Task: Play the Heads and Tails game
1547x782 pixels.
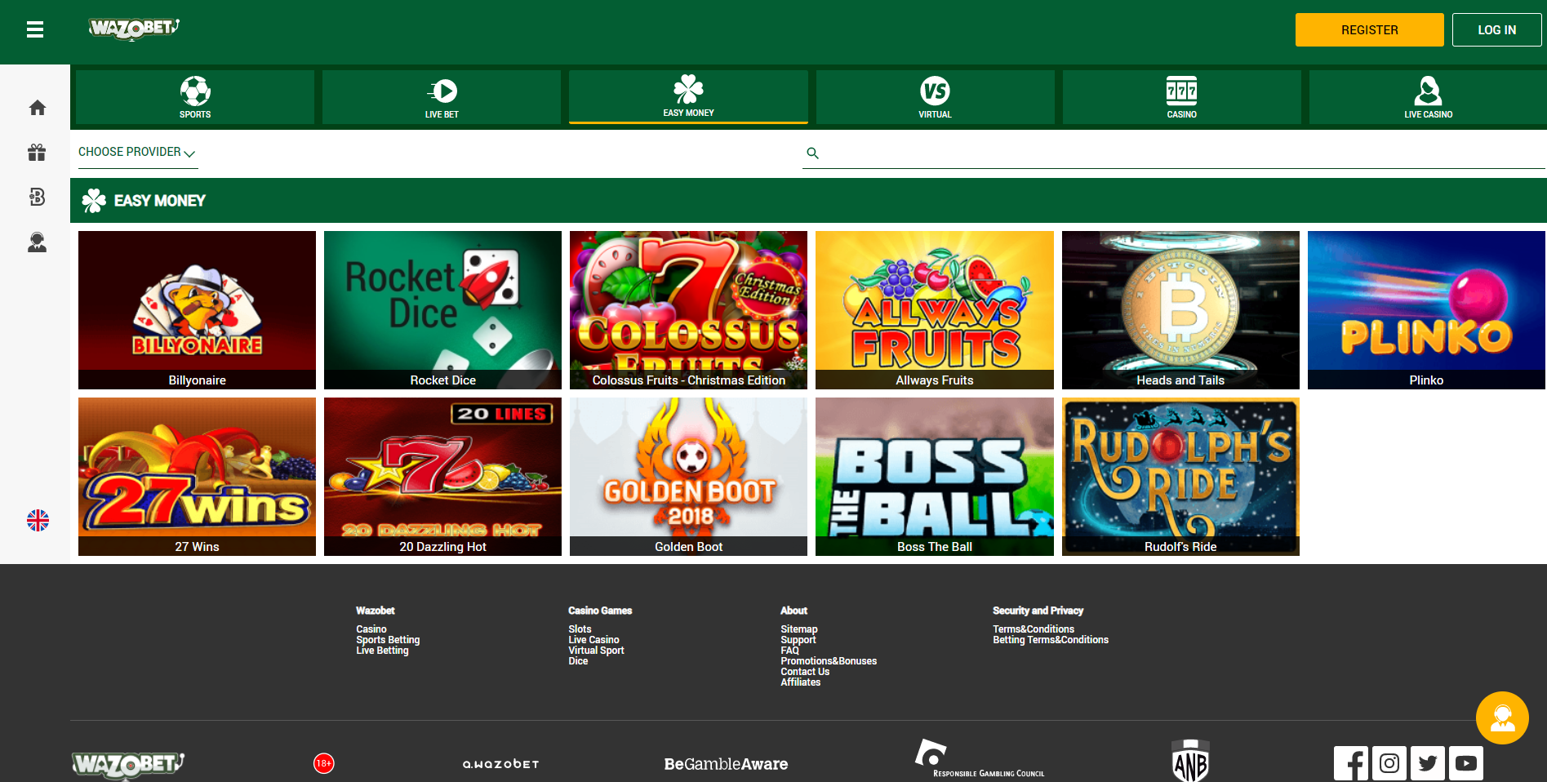Action: pyautogui.click(x=1180, y=310)
